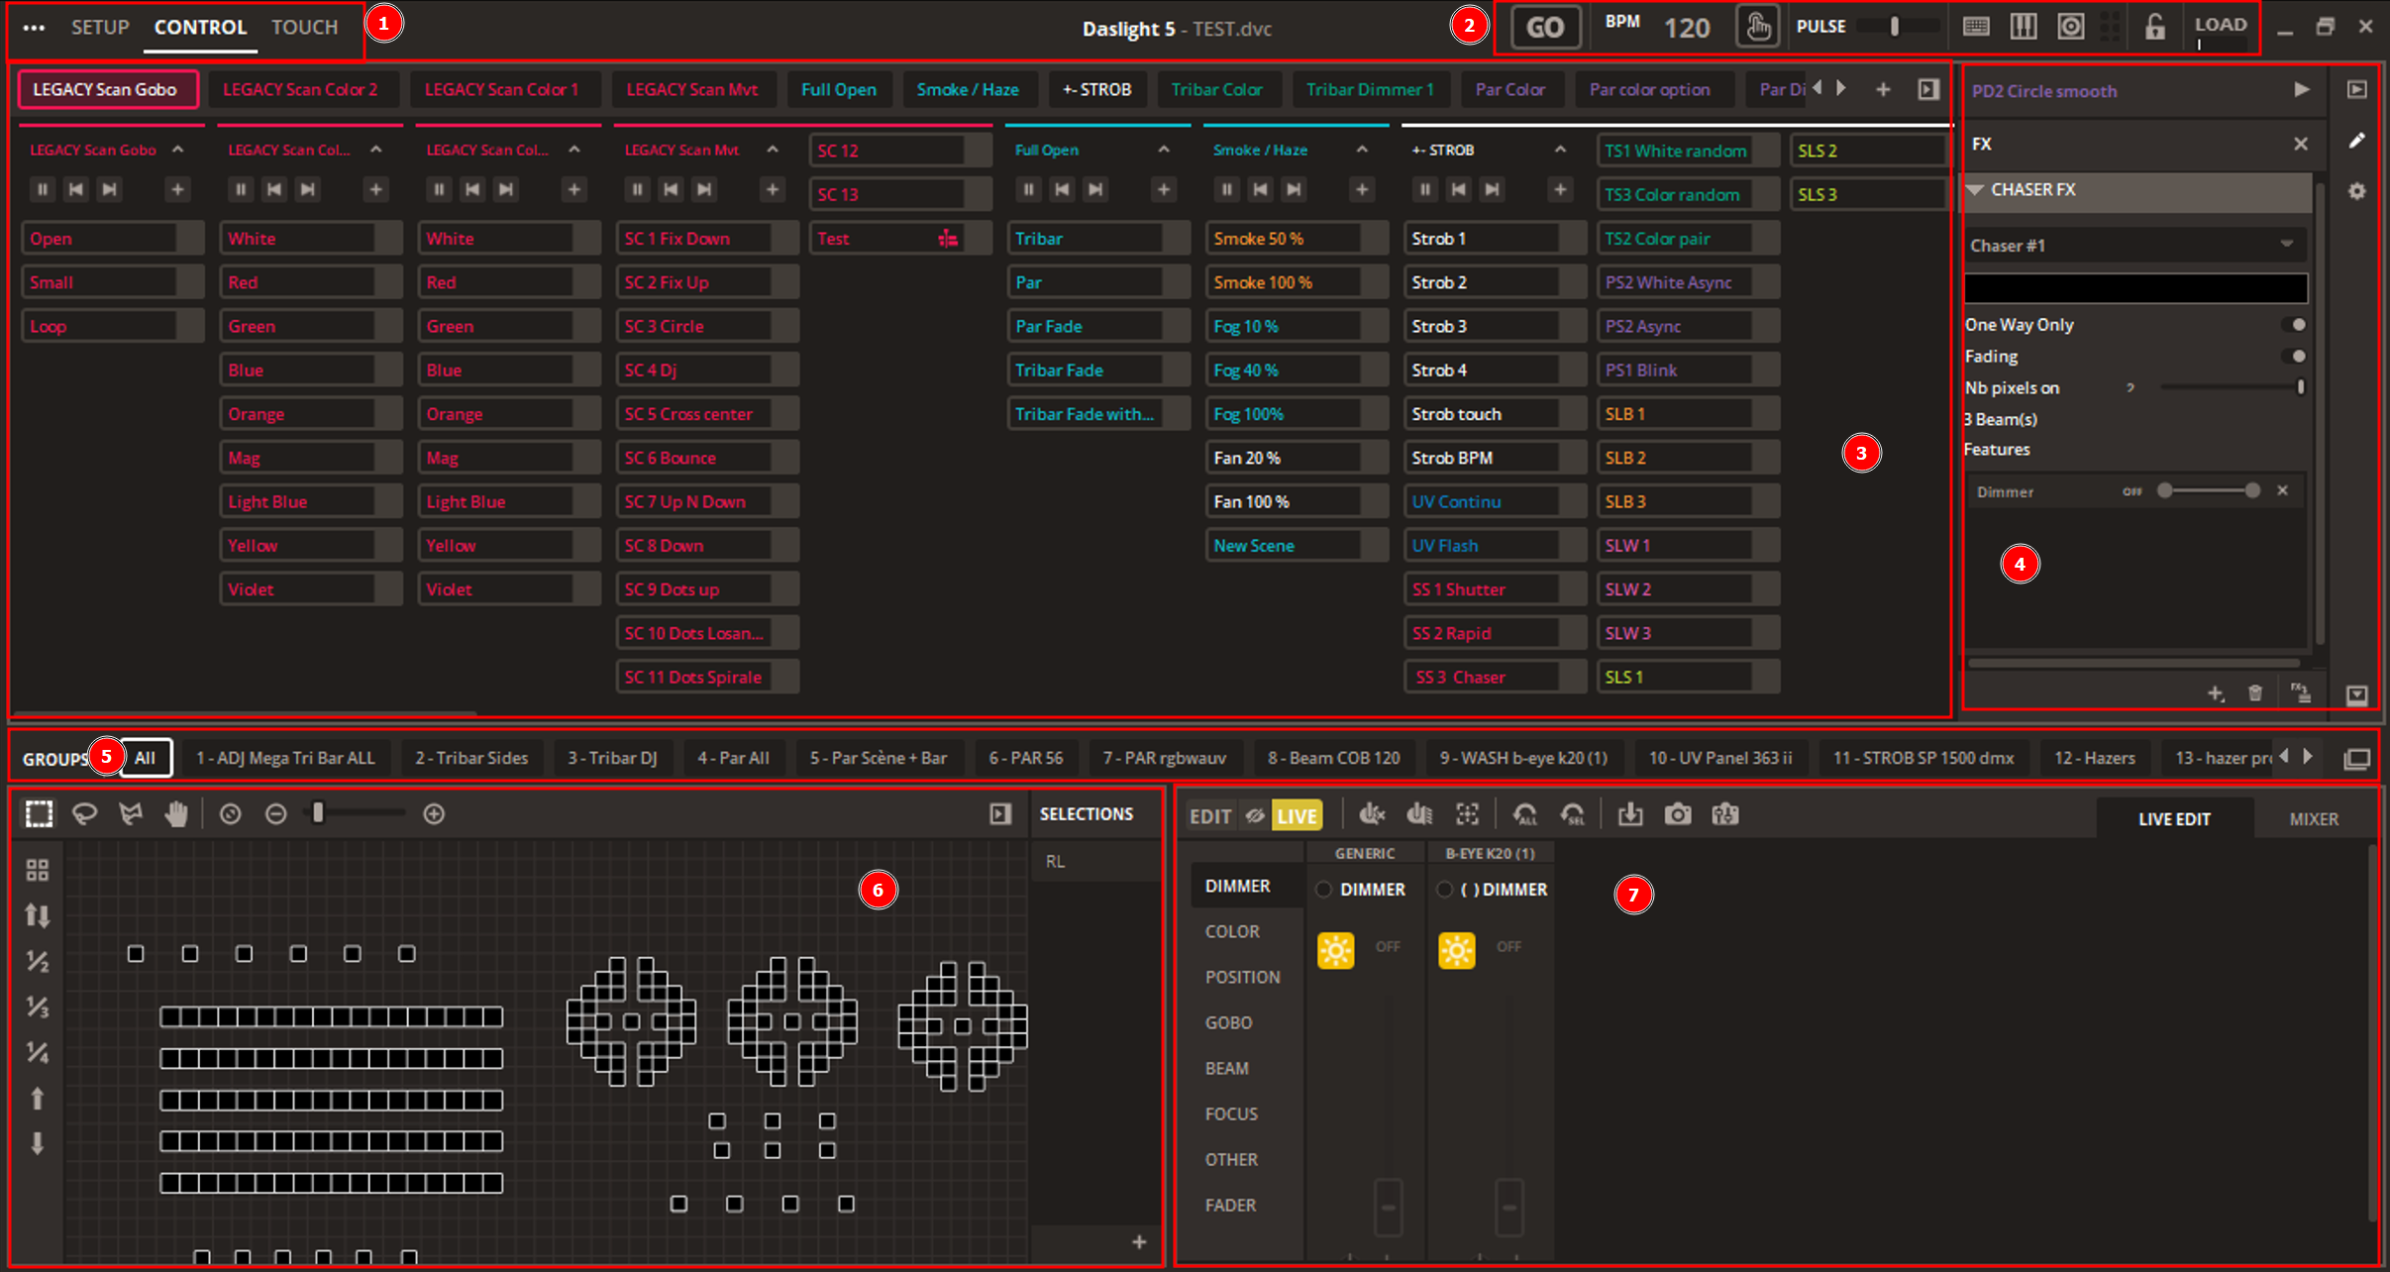This screenshot has height=1272, width=2390.
Task: Select the rectangle selection tool
Action: point(39,814)
